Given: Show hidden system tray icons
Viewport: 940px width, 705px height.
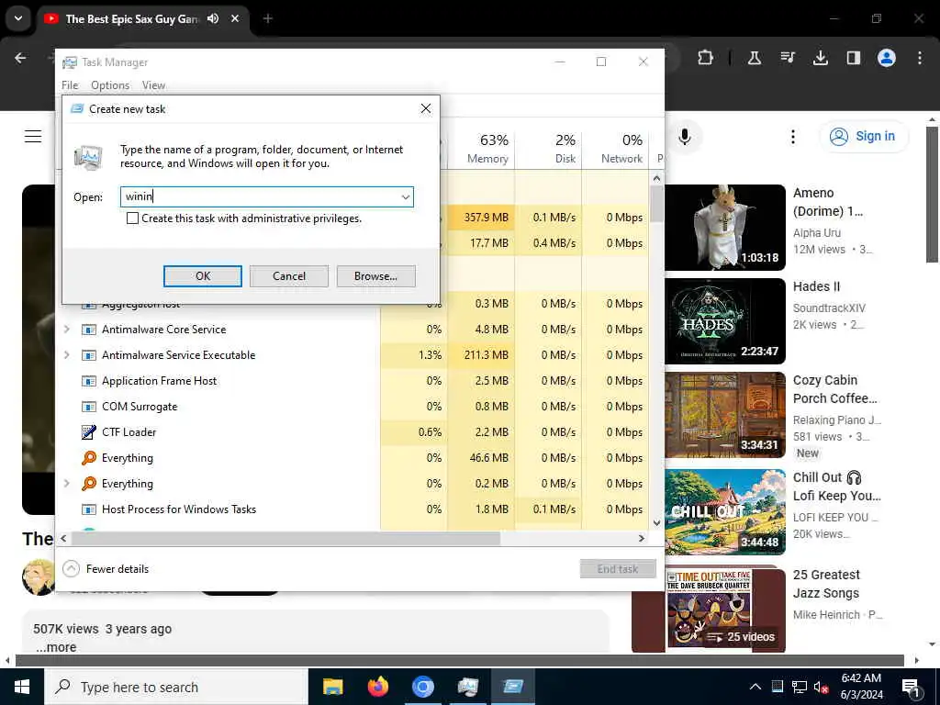Looking at the screenshot, I should click(x=755, y=687).
